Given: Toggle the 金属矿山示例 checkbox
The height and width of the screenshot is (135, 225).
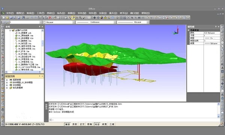Looking at the screenshot, I should pos(13,30).
